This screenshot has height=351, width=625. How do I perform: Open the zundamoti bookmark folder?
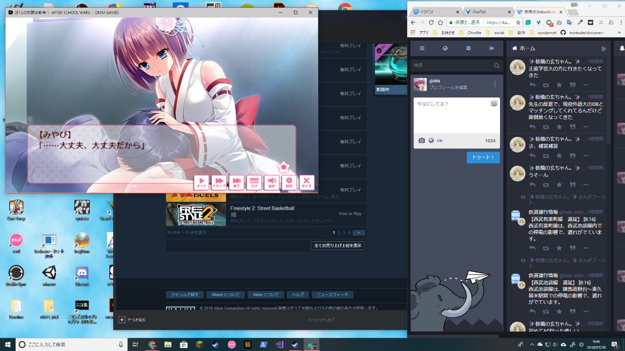point(540,33)
